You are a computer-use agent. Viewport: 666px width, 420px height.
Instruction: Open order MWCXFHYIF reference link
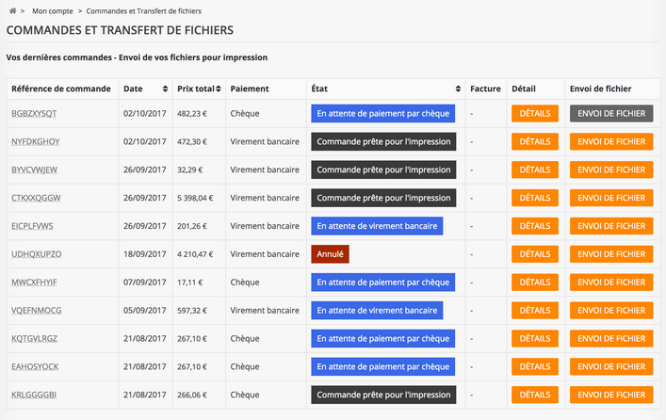34,282
